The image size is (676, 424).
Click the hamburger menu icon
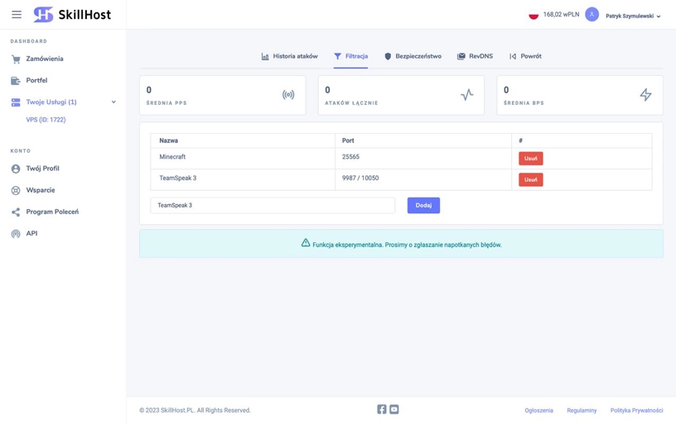17,15
